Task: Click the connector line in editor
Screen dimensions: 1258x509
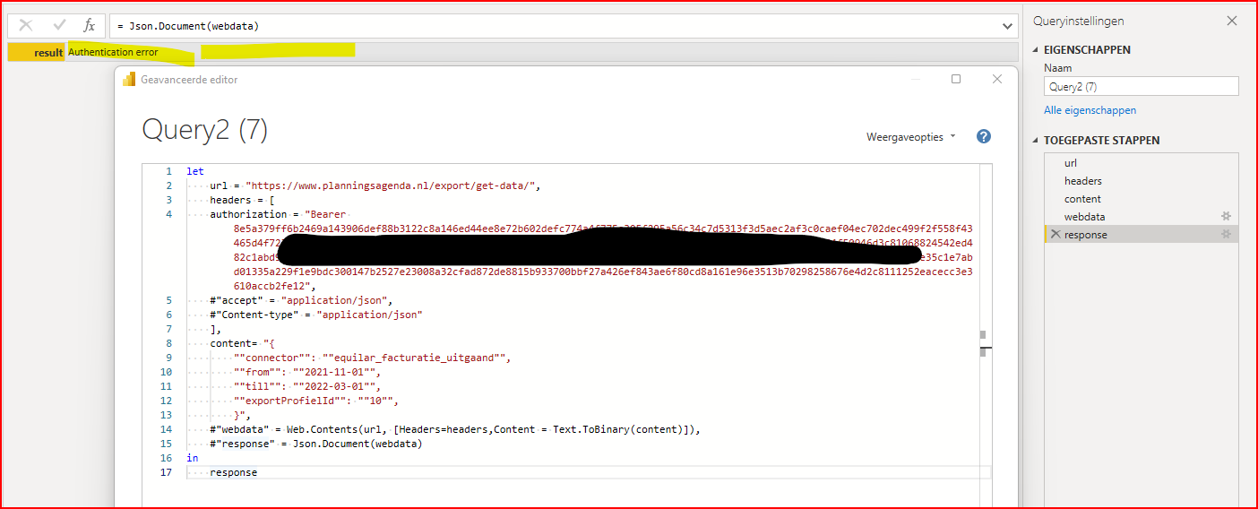Action: click(372, 358)
